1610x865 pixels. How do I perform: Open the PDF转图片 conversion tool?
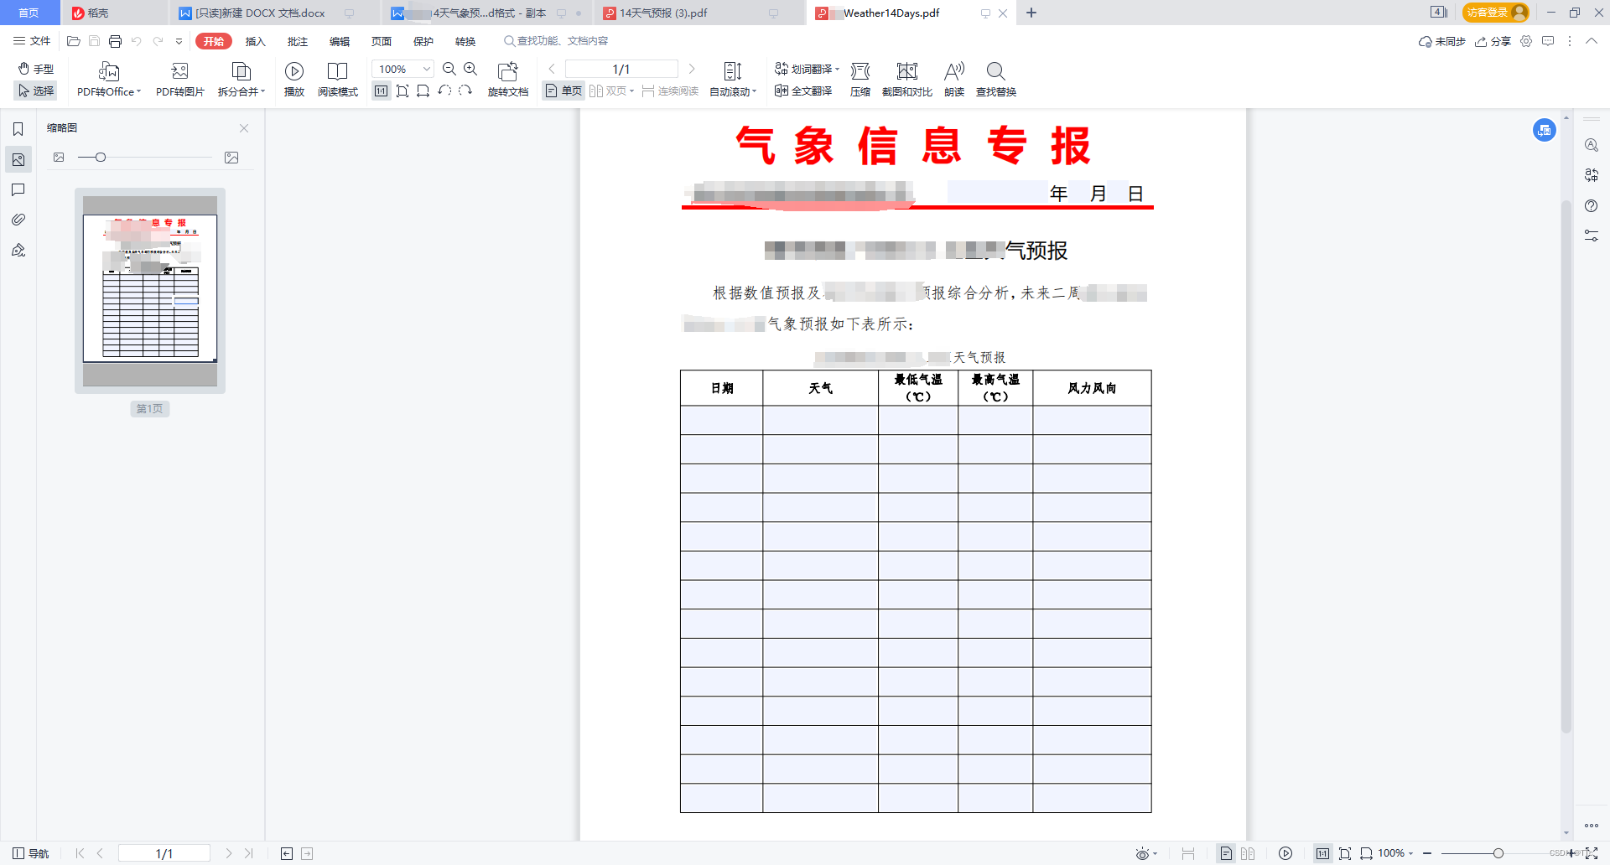click(x=179, y=80)
